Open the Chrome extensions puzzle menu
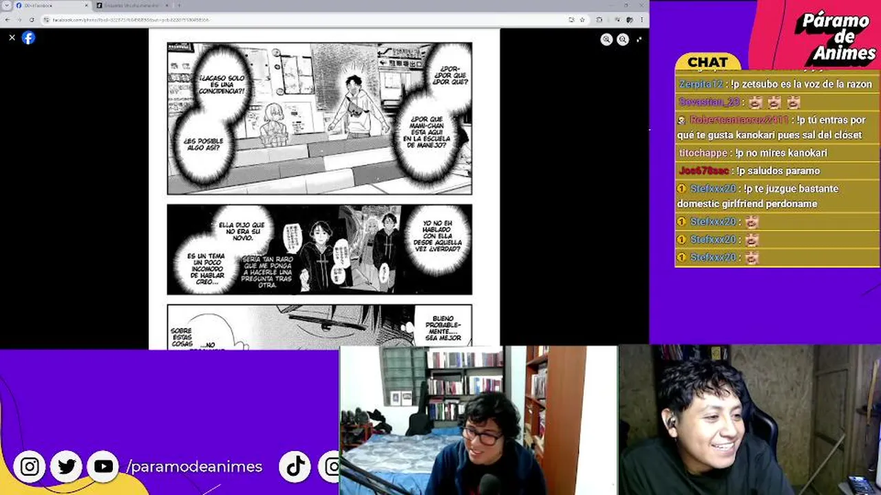Image resolution: width=881 pixels, height=495 pixels. 599,20
